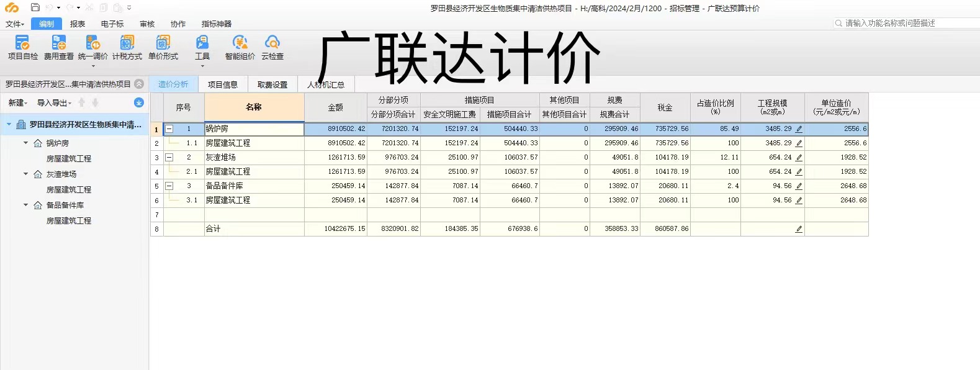The height and width of the screenshot is (370, 980).
Task: Open the quick access customize dropdown
Action: click(129, 7)
